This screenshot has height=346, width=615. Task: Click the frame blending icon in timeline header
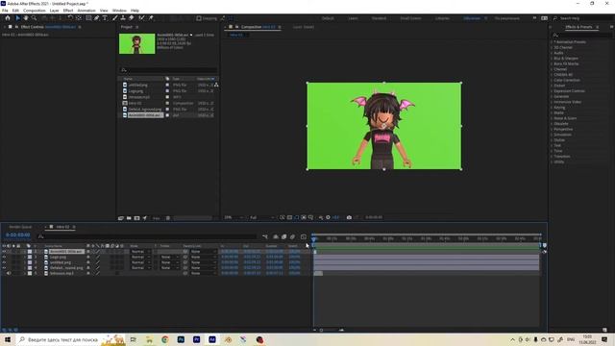point(283,236)
